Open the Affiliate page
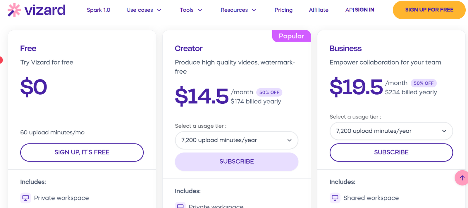The width and height of the screenshot is (468, 208). point(319,10)
